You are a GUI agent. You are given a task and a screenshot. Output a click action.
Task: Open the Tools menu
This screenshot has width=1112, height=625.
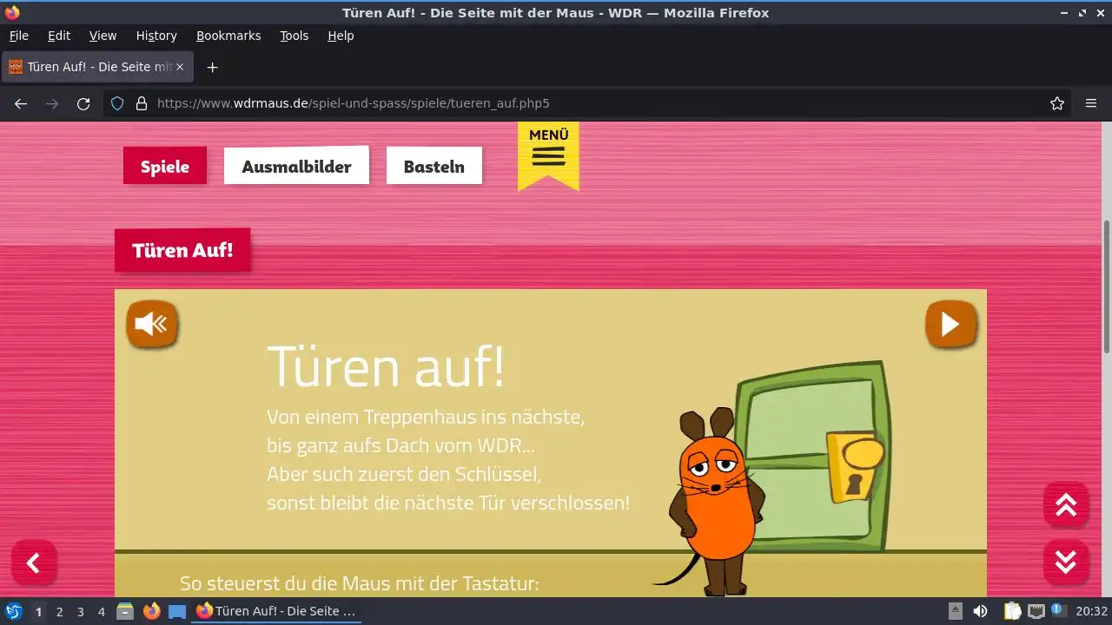pyautogui.click(x=294, y=36)
